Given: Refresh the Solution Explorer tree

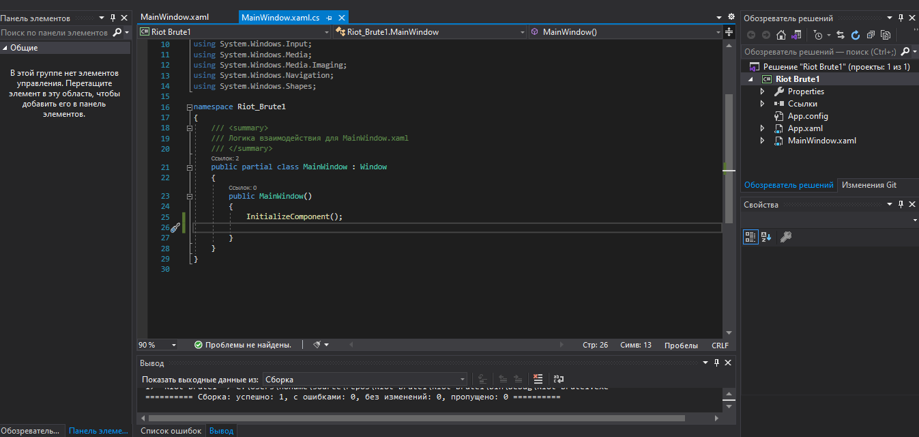Looking at the screenshot, I should pyautogui.click(x=856, y=35).
